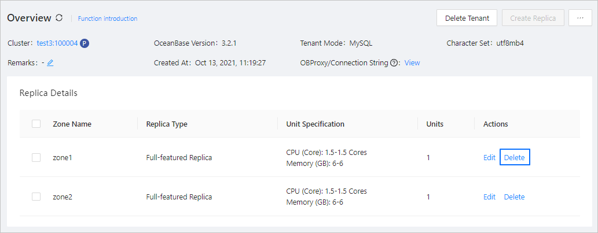Edit the zone1 replica
This screenshot has width=598, height=233.
tap(489, 157)
